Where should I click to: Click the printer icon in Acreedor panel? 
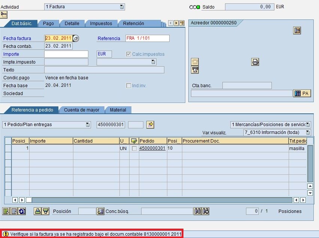255,62
